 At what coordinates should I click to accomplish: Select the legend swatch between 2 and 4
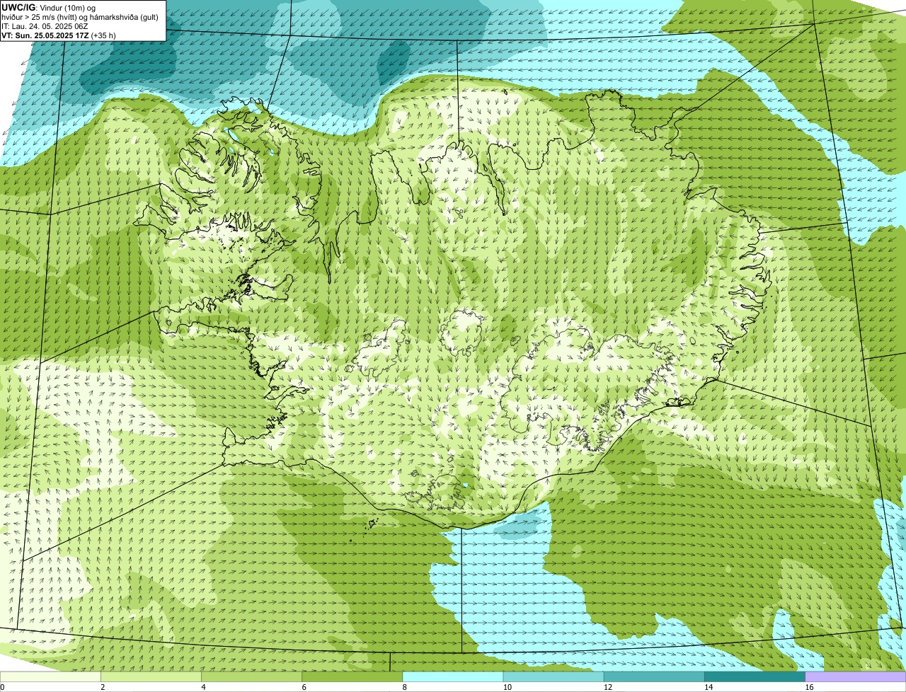coord(151,677)
